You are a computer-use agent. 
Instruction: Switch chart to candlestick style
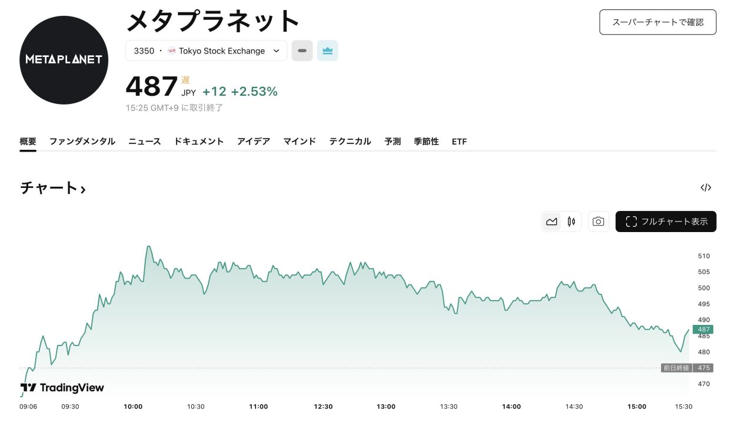pyautogui.click(x=571, y=221)
